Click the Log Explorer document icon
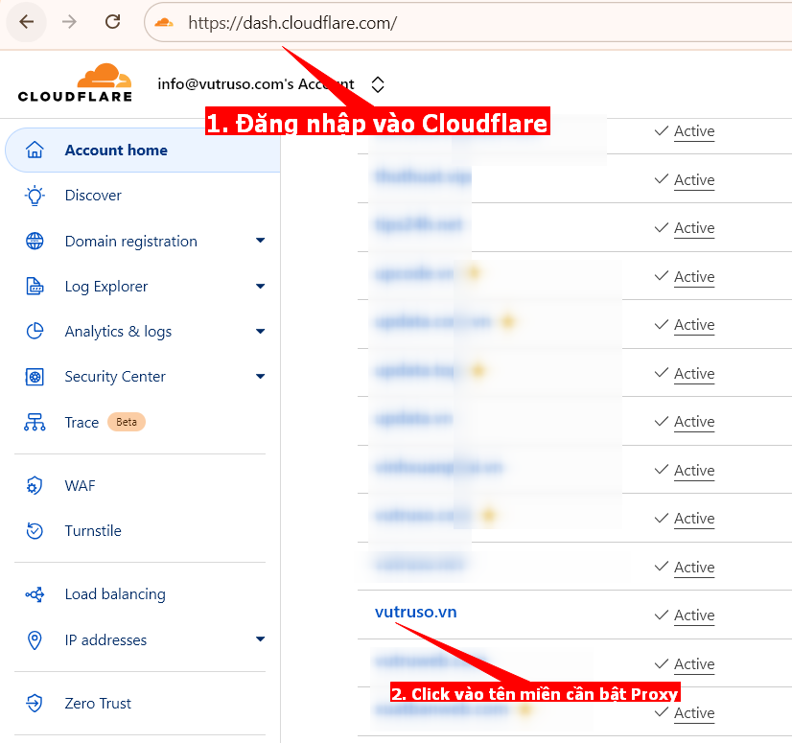This screenshot has height=743, width=792. click(x=35, y=287)
